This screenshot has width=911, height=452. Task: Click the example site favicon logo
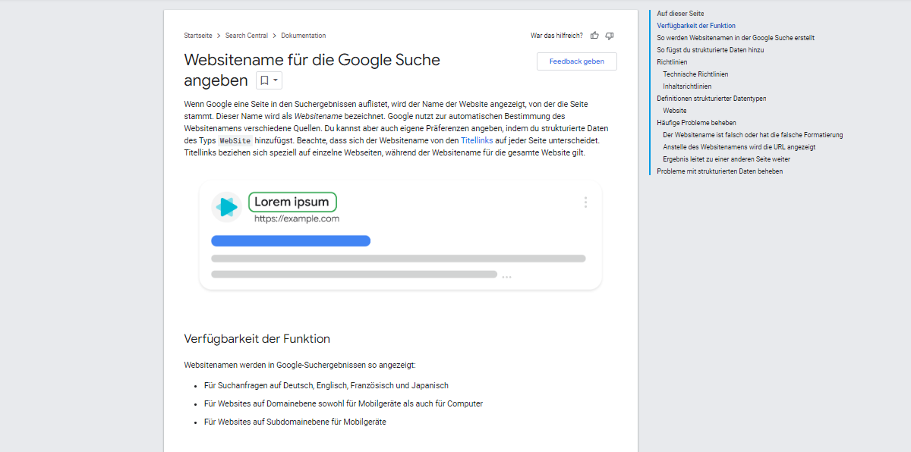pyautogui.click(x=226, y=207)
